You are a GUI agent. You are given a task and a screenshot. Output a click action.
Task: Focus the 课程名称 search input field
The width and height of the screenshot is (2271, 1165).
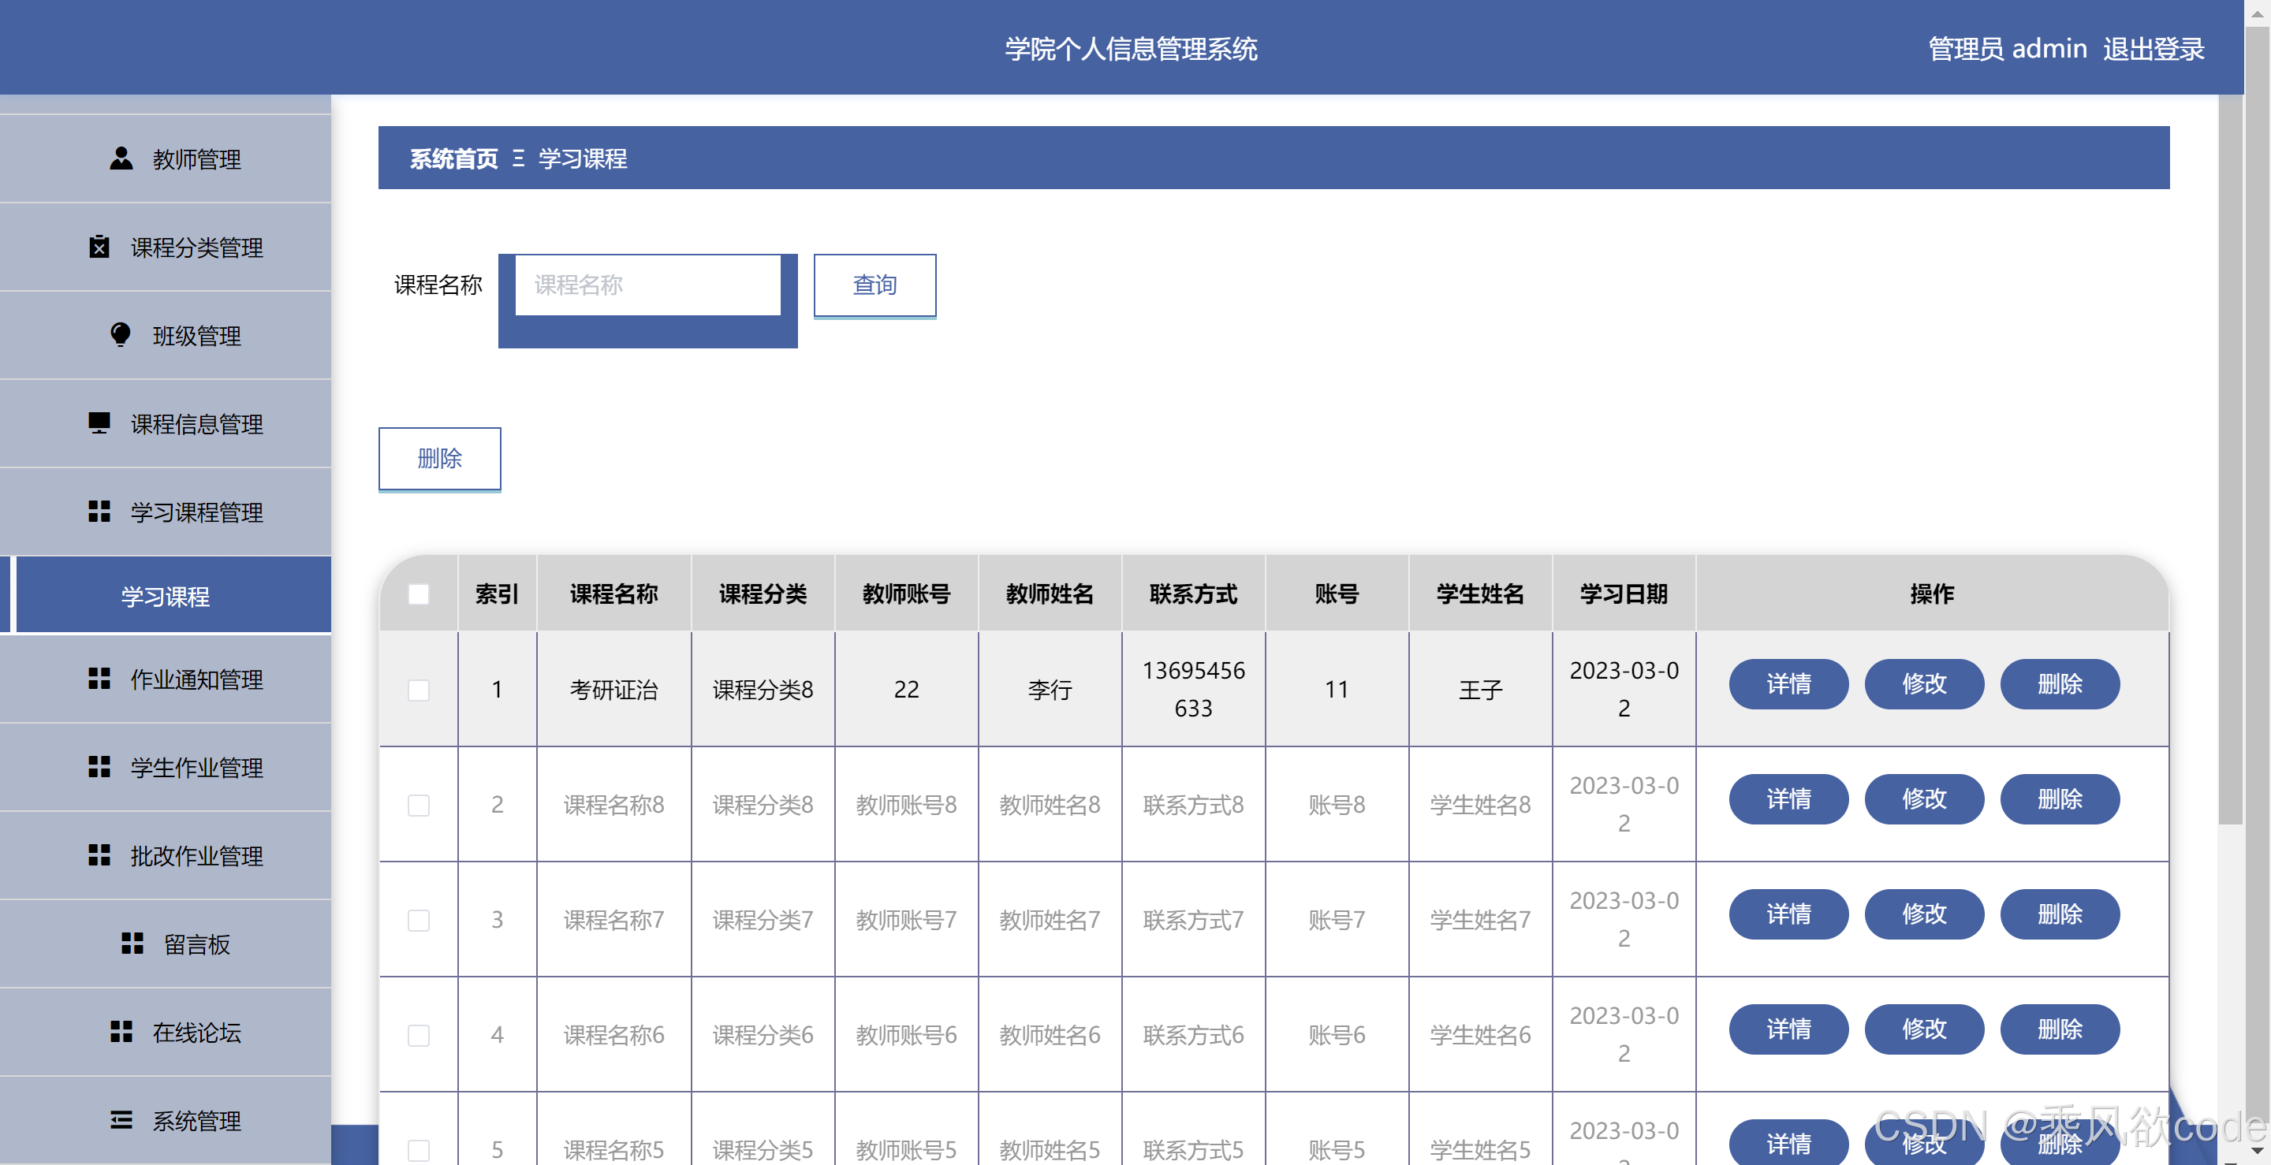647,285
